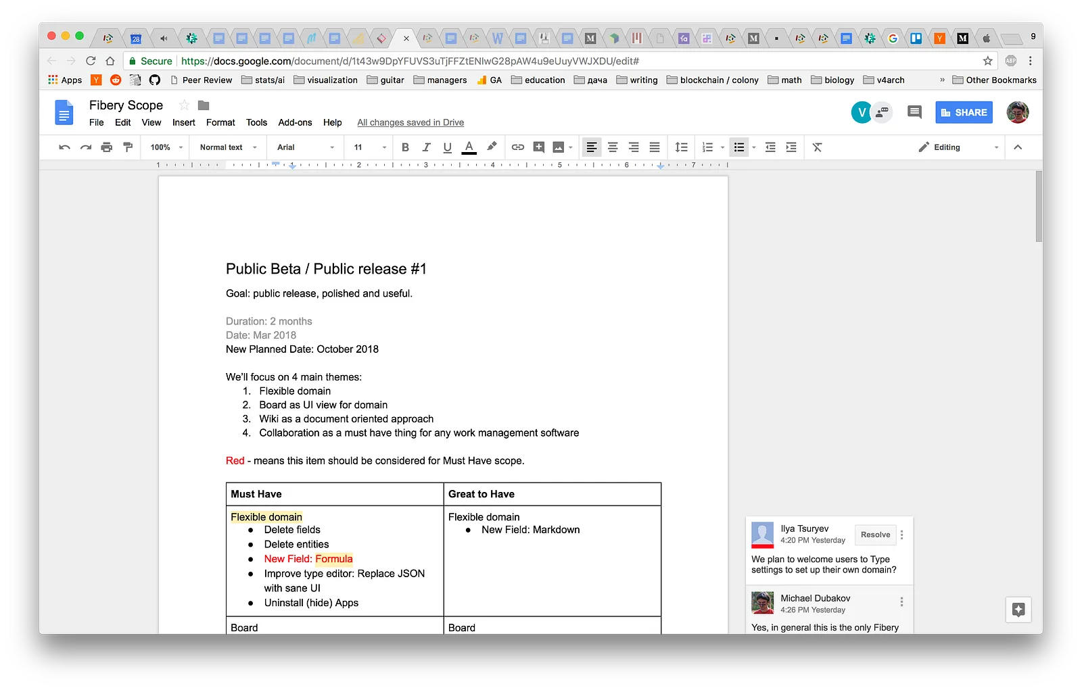Insert an image using the image icon
Screen dimensions: 1082x690
coord(559,147)
